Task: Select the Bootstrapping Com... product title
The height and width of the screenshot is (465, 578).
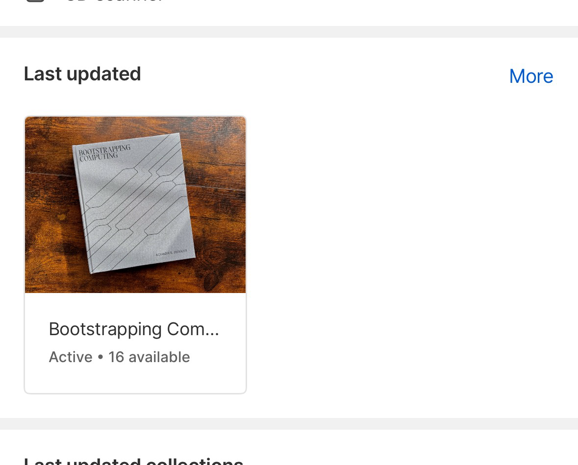Action: point(134,329)
